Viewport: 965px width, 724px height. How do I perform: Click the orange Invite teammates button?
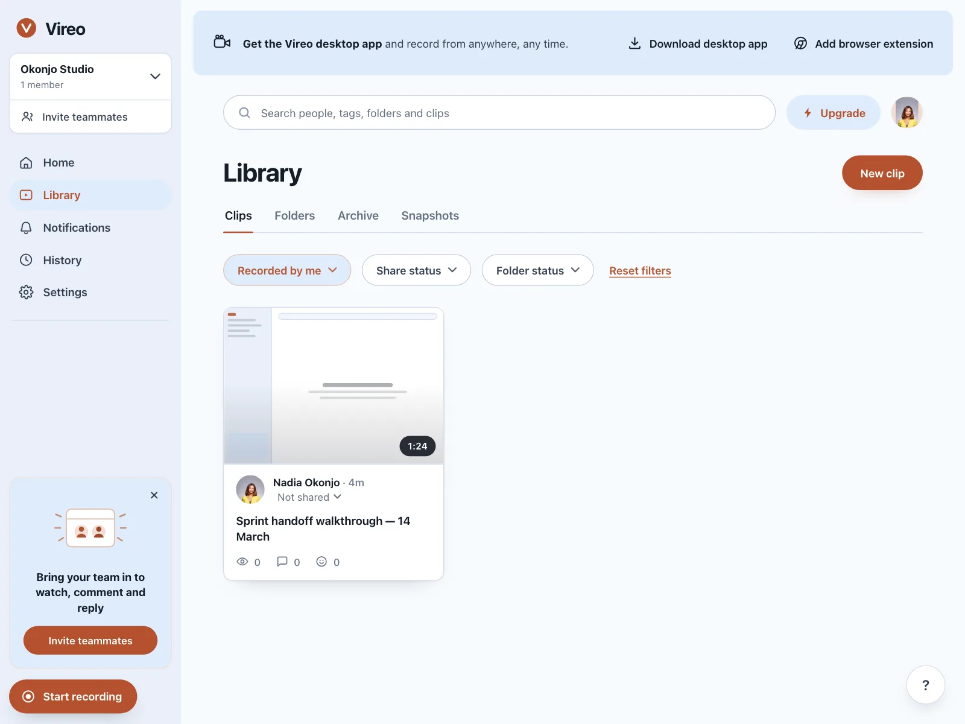(90, 641)
